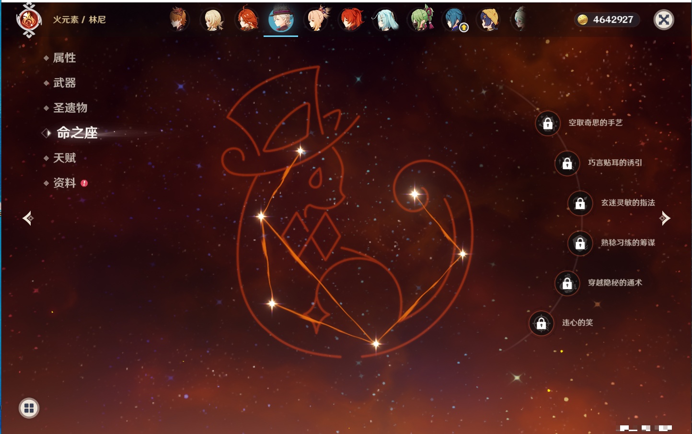Click the constellation name 空取奇思的手艺
This screenshot has width=692, height=434.
(596, 123)
